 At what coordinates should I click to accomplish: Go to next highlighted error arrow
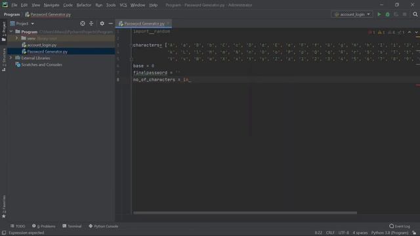(417, 32)
